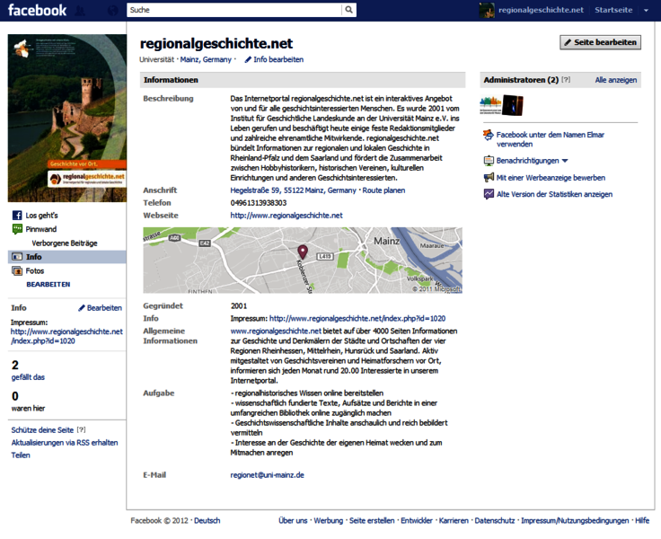Viewport: 661px width, 539px height.
Task: Click Aktualisierungen via RSS erhalten
Action: click(65, 443)
